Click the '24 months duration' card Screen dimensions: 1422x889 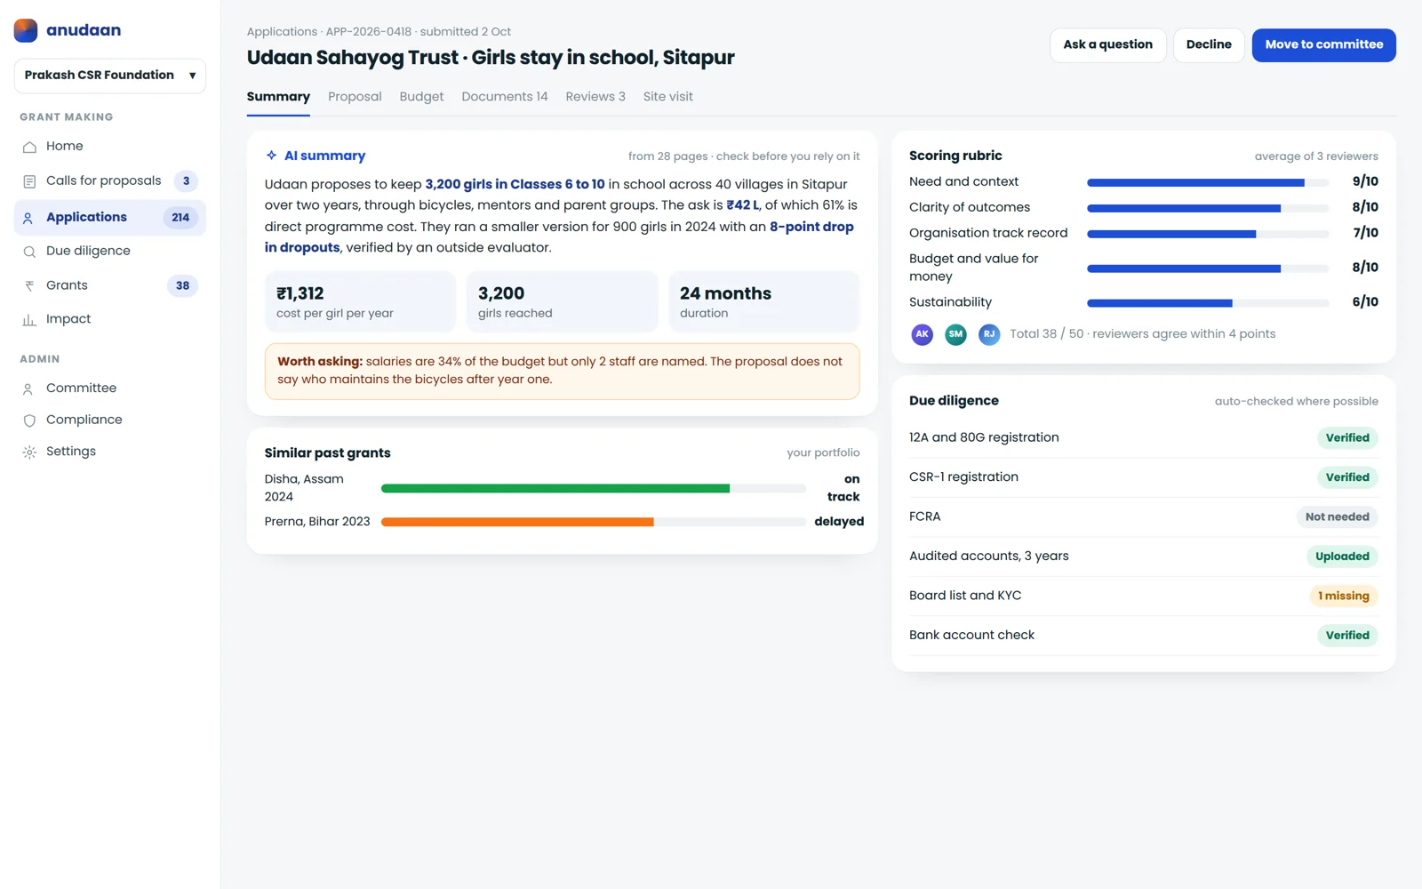[764, 302]
